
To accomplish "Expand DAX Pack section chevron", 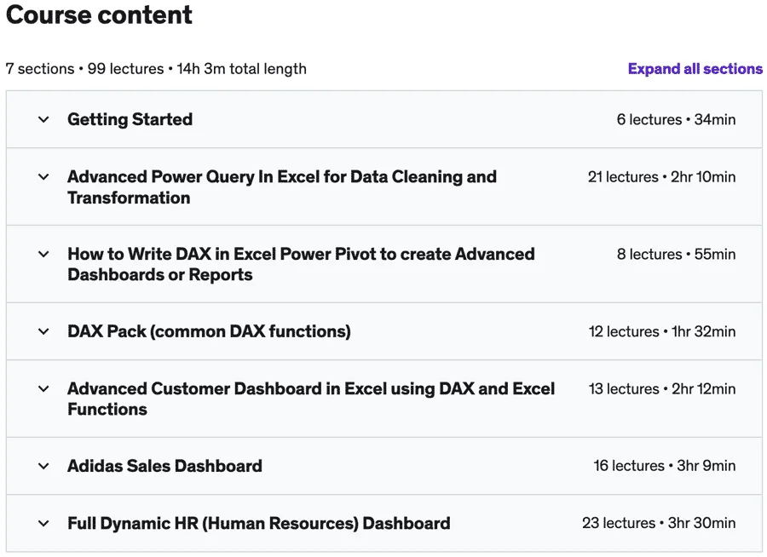I will coord(43,331).
